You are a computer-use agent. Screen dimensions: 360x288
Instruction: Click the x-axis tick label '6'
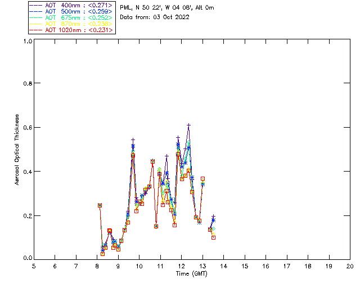55,266
